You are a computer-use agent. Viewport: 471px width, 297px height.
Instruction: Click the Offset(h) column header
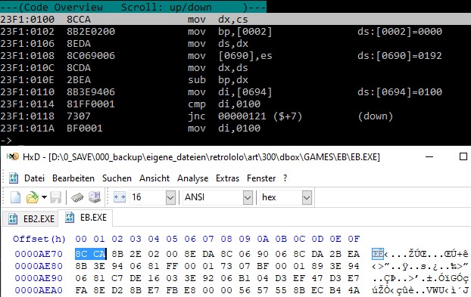(39, 239)
